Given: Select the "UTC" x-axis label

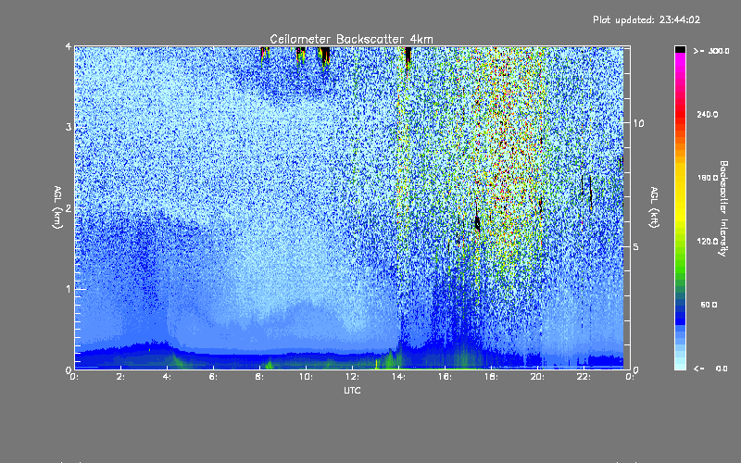Looking at the screenshot, I should pos(352,390).
